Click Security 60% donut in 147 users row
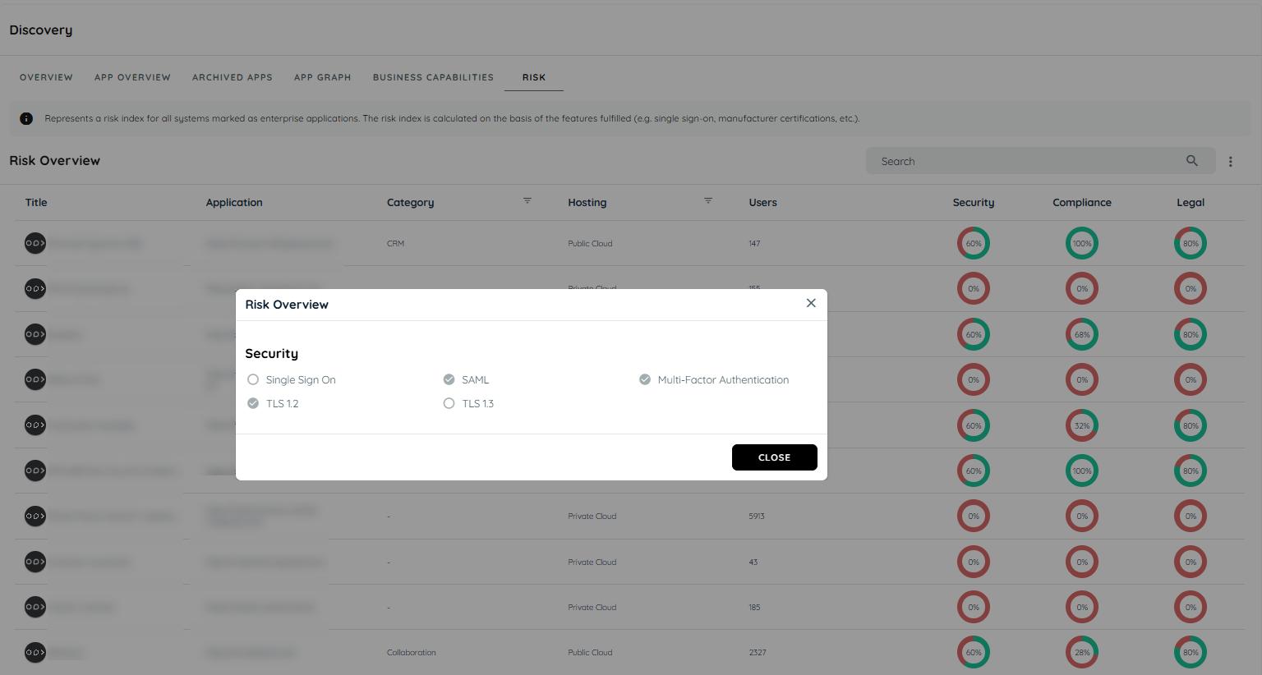This screenshot has height=675, width=1262. [x=974, y=243]
